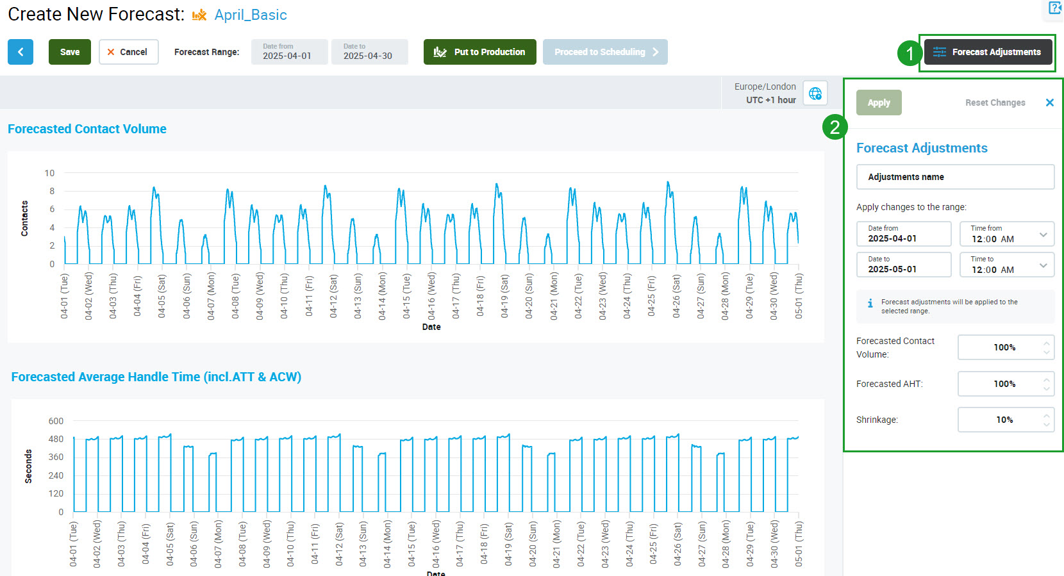Click the April_Basic forecast icon
1064x576 pixels.
(199, 15)
